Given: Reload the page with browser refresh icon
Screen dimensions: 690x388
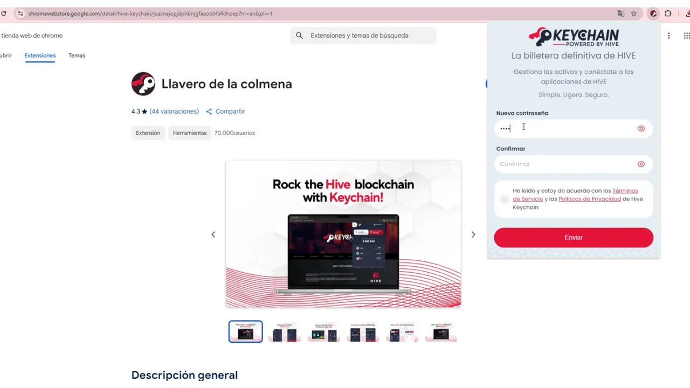Looking at the screenshot, I should (3, 13).
